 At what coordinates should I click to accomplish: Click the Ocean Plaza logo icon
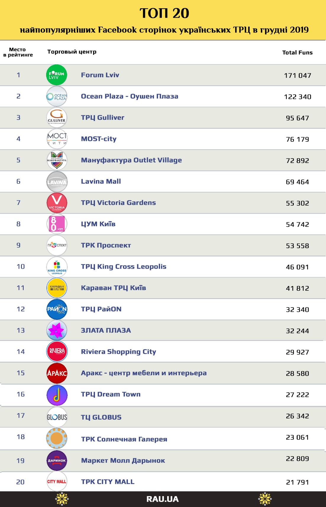tap(57, 96)
